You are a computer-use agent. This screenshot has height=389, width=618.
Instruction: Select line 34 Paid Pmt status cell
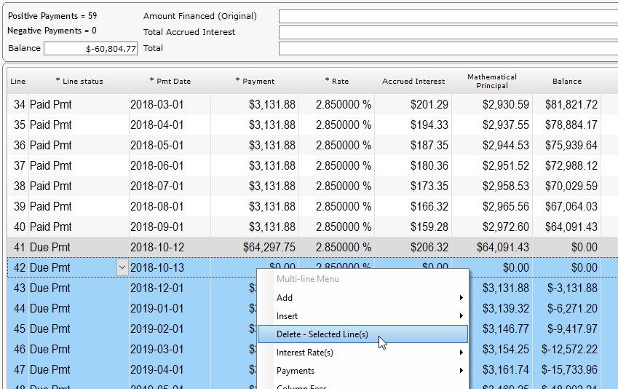[79, 105]
